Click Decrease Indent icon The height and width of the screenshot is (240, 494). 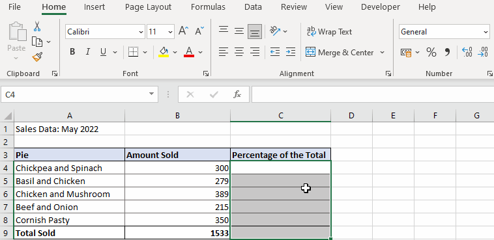(x=275, y=51)
